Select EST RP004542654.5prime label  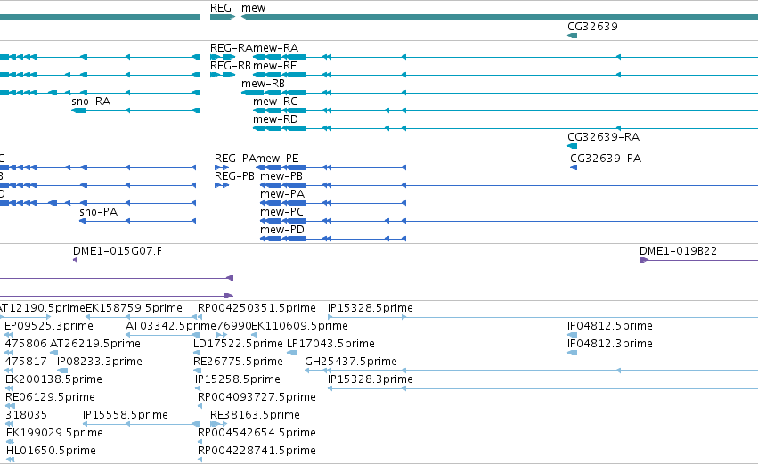[x=257, y=433]
